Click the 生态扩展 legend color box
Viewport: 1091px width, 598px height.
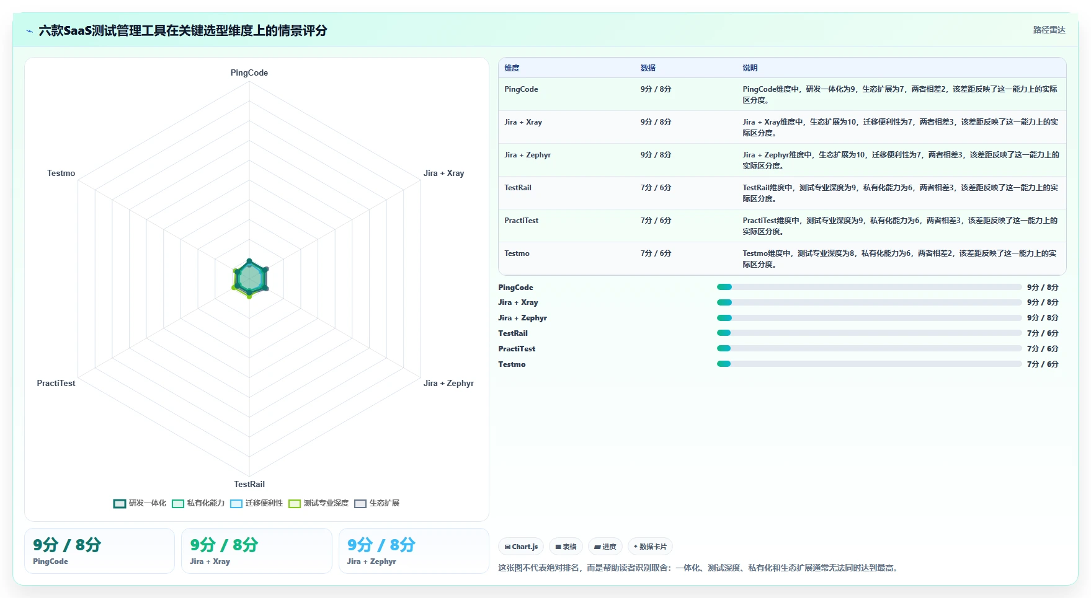(x=360, y=503)
